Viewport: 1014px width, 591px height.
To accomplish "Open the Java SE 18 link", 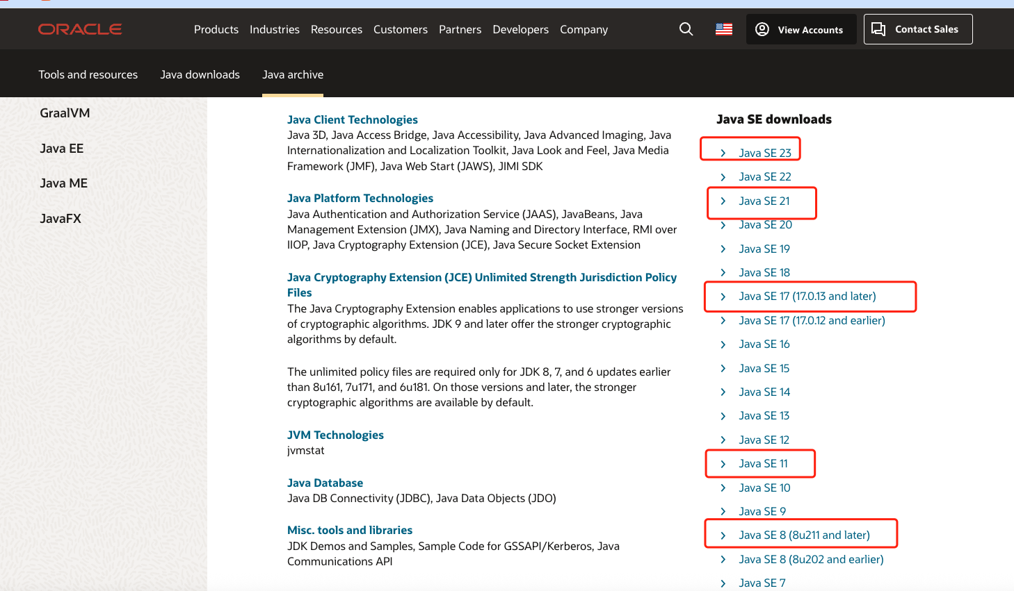I will pyautogui.click(x=764, y=272).
